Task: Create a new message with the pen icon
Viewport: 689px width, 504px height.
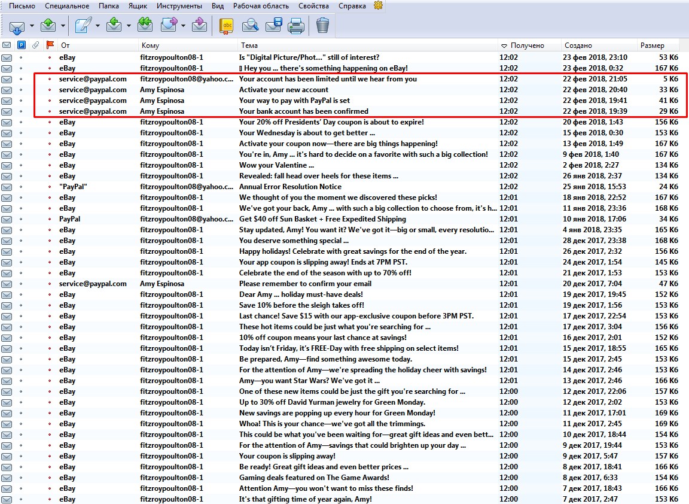Action: (83, 26)
